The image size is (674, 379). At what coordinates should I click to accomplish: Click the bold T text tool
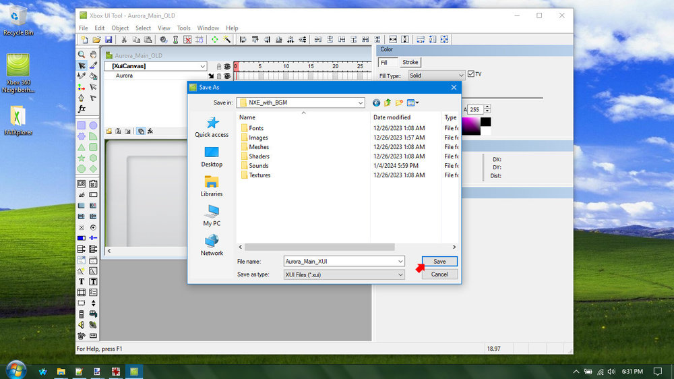tap(82, 281)
